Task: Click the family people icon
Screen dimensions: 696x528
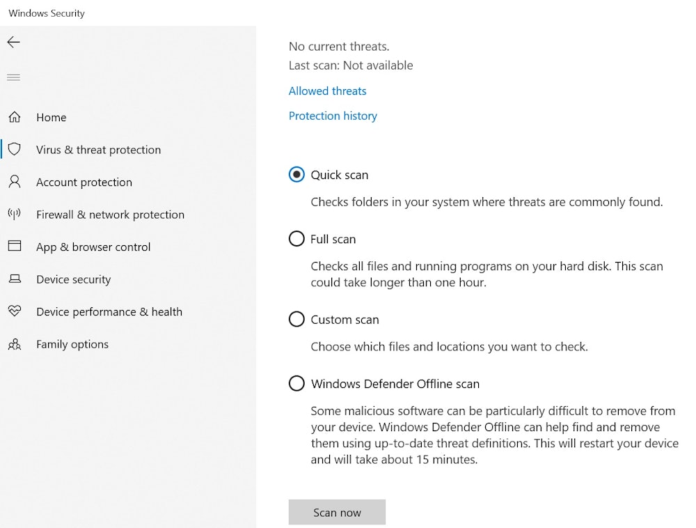Action: pos(14,344)
